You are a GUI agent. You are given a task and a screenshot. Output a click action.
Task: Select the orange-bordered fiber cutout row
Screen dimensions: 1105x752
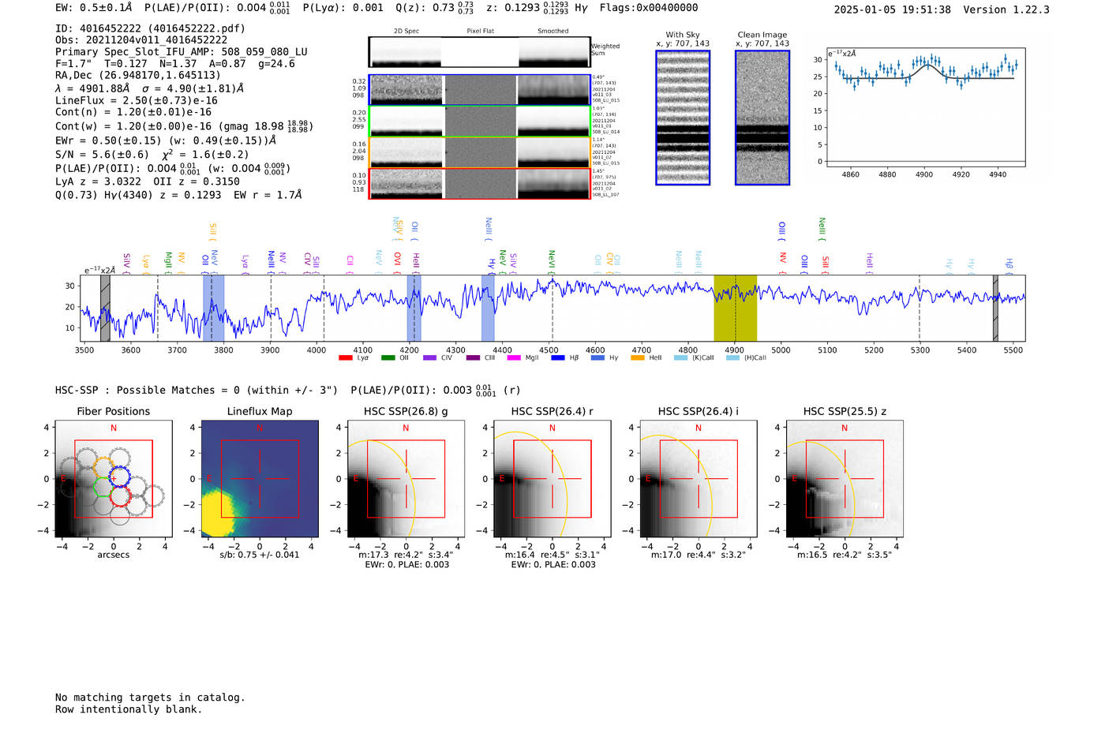coord(479,152)
